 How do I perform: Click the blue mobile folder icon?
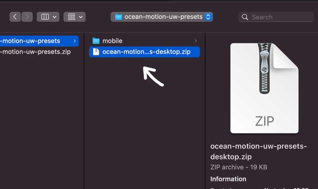point(96,41)
